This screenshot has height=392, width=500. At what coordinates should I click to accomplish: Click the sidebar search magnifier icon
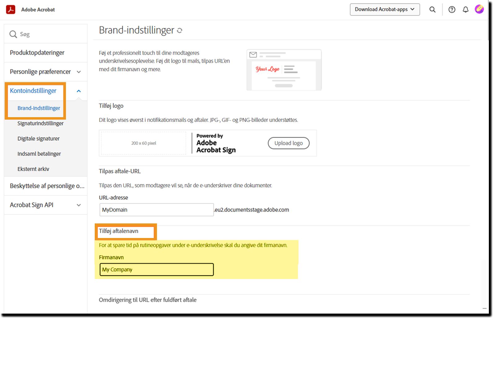(x=13, y=34)
